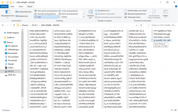
Task: Select file MG3(W)vZ(0,dIZ,cpo
Action: [112, 66]
